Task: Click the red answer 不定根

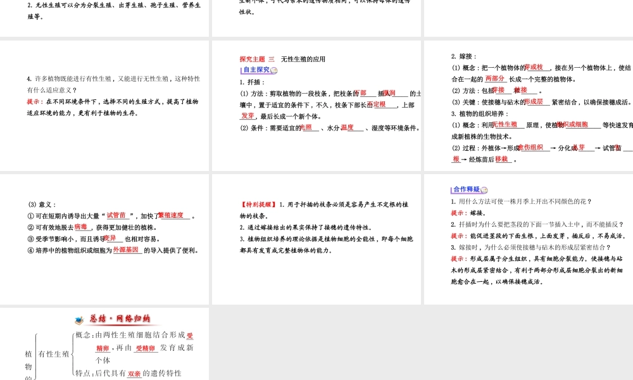Action: click(x=377, y=104)
